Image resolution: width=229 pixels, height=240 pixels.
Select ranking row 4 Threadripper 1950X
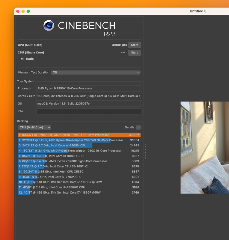tap(79, 151)
